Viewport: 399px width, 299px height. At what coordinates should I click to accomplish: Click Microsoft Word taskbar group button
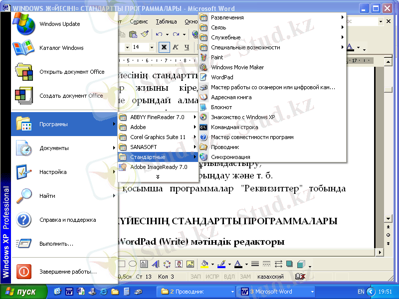(x=276, y=292)
